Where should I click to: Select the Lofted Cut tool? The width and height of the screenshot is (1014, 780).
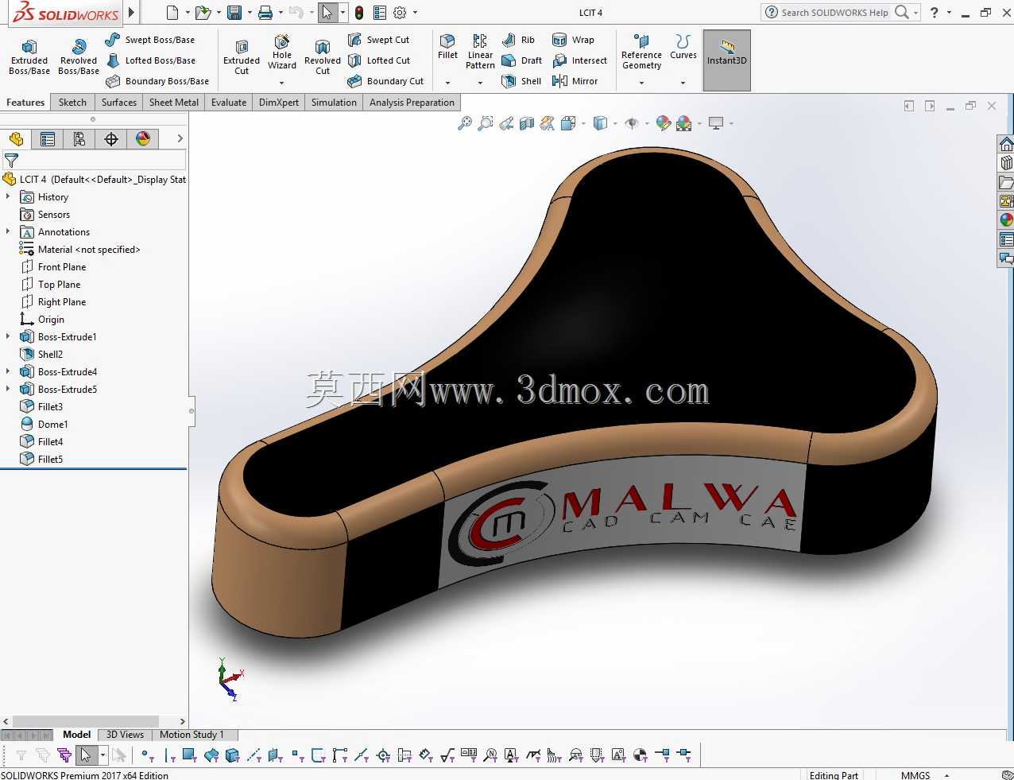379,60
